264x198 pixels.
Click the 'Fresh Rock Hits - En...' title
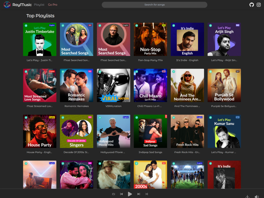coord(187,152)
